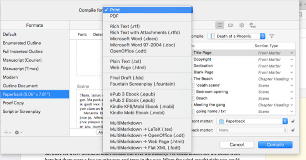Select the Copyright row in contents
The height and width of the screenshot is (160, 306).
tap(243, 59)
